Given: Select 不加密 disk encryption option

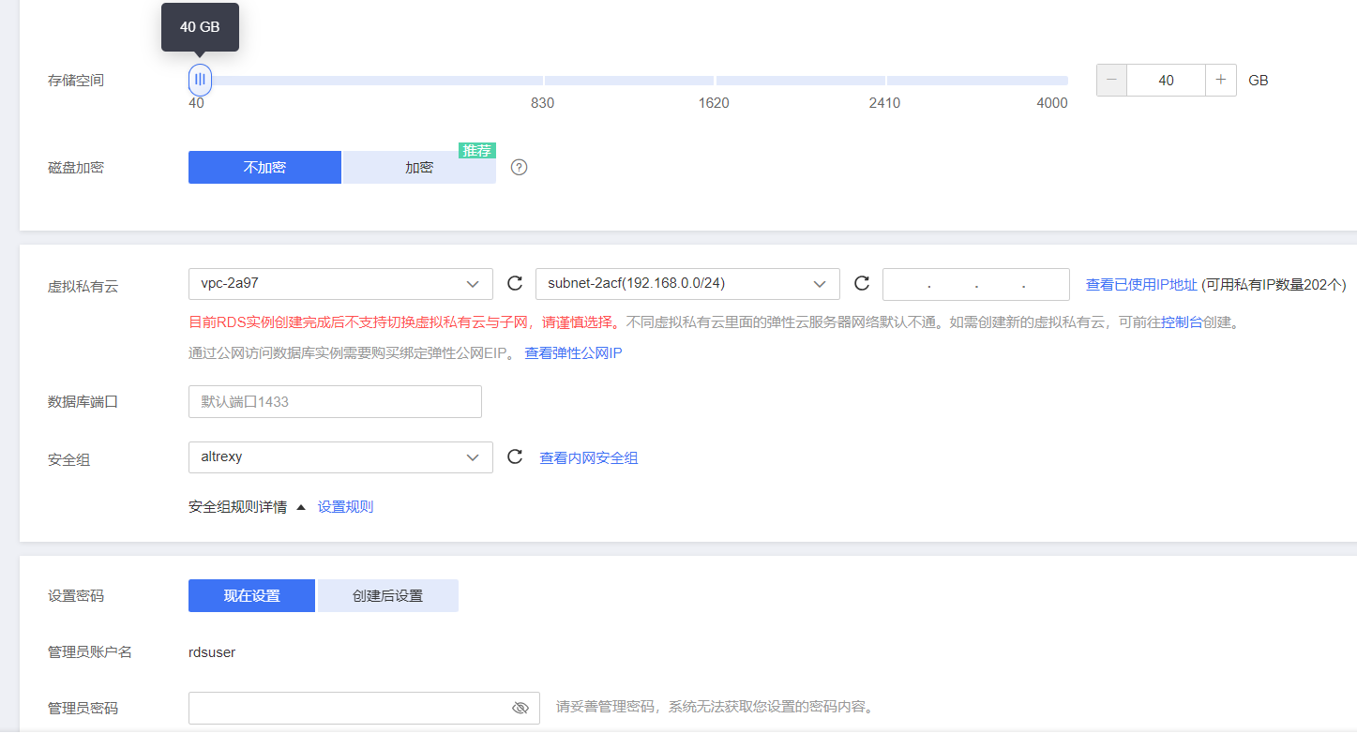Looking at the screenshot, I should [x=264, y=168].
